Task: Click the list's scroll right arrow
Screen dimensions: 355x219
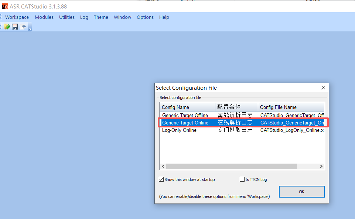Action: (321, 166)
